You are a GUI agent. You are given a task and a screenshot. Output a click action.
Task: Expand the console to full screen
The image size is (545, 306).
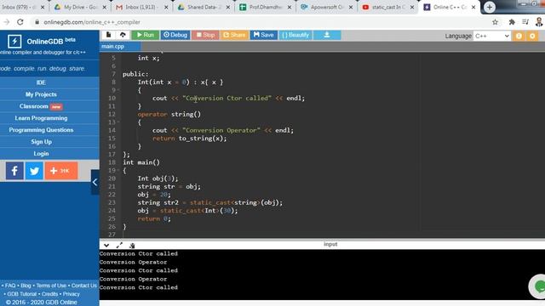119,246
